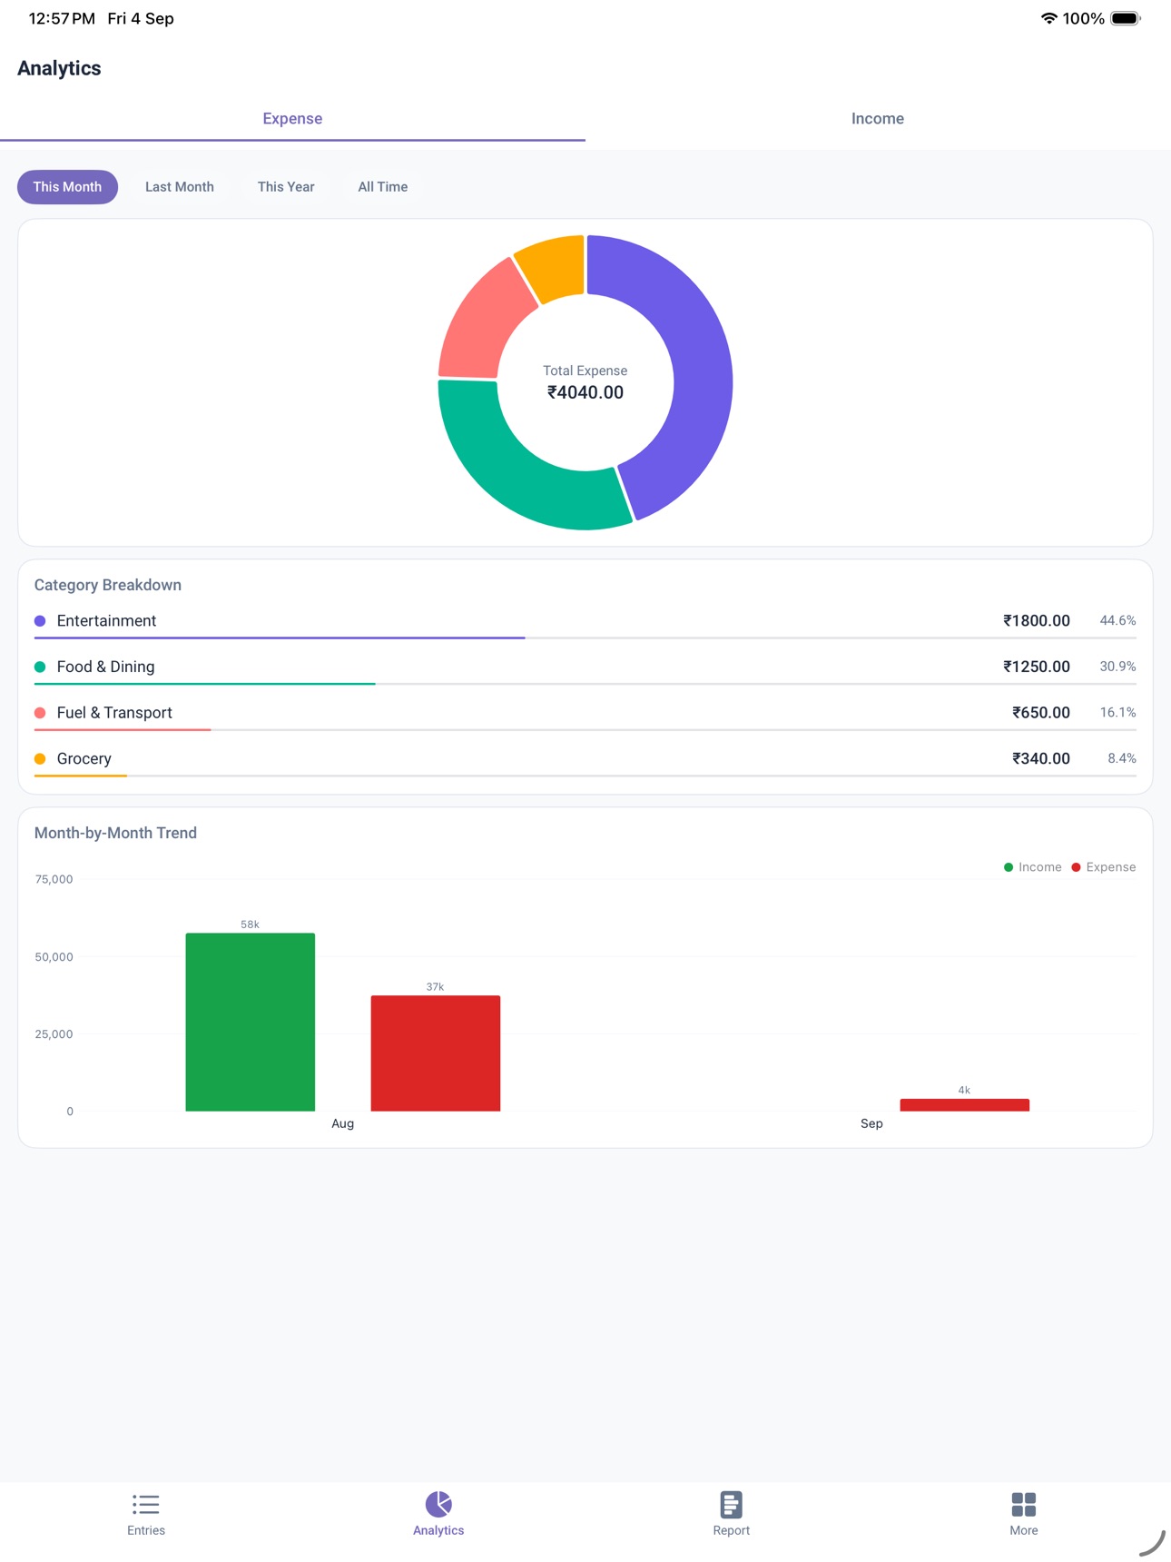Switch to the Income tab
The image size is (1171, 1562).
click(x=878, y=119)
